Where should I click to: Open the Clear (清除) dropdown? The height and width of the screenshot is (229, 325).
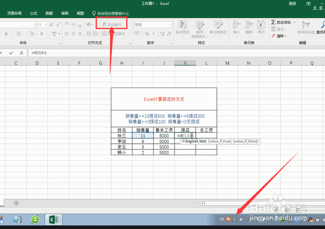point(279,36)
